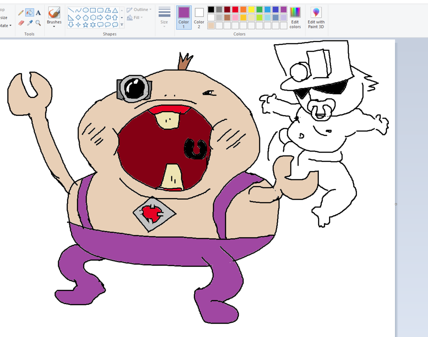The width and height of the screenshot is (428, 337).
Task: Choose the light gray color swatch
Action: click(x=219, y=18)
